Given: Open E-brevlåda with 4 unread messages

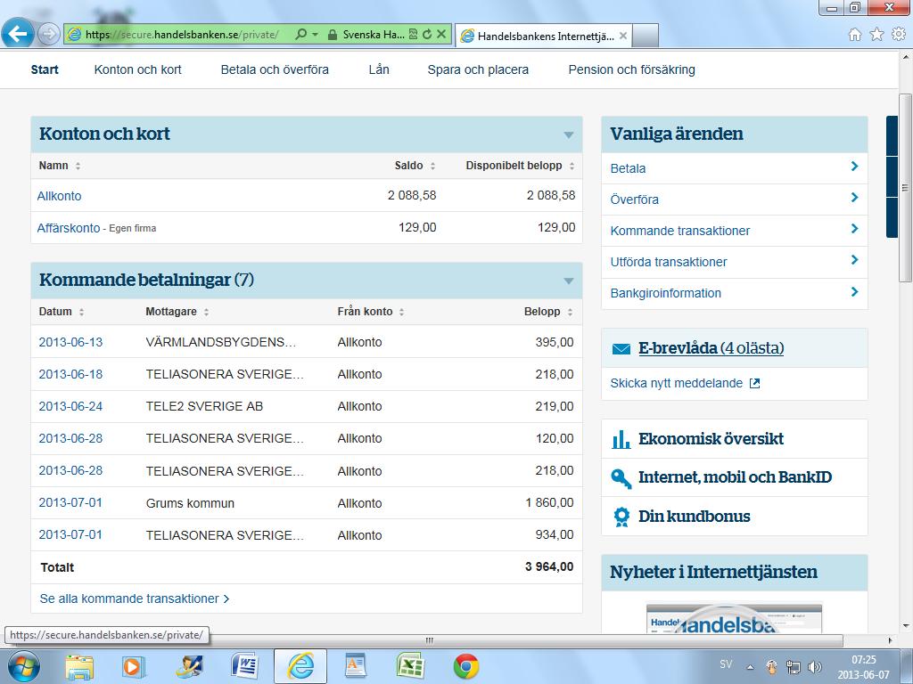Looking at the screenshot, I should [711, 348].
